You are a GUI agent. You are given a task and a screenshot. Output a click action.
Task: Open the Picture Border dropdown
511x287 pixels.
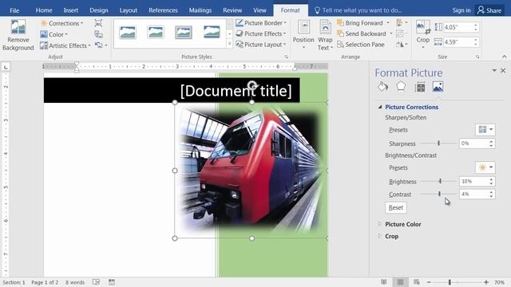point(261,23)
